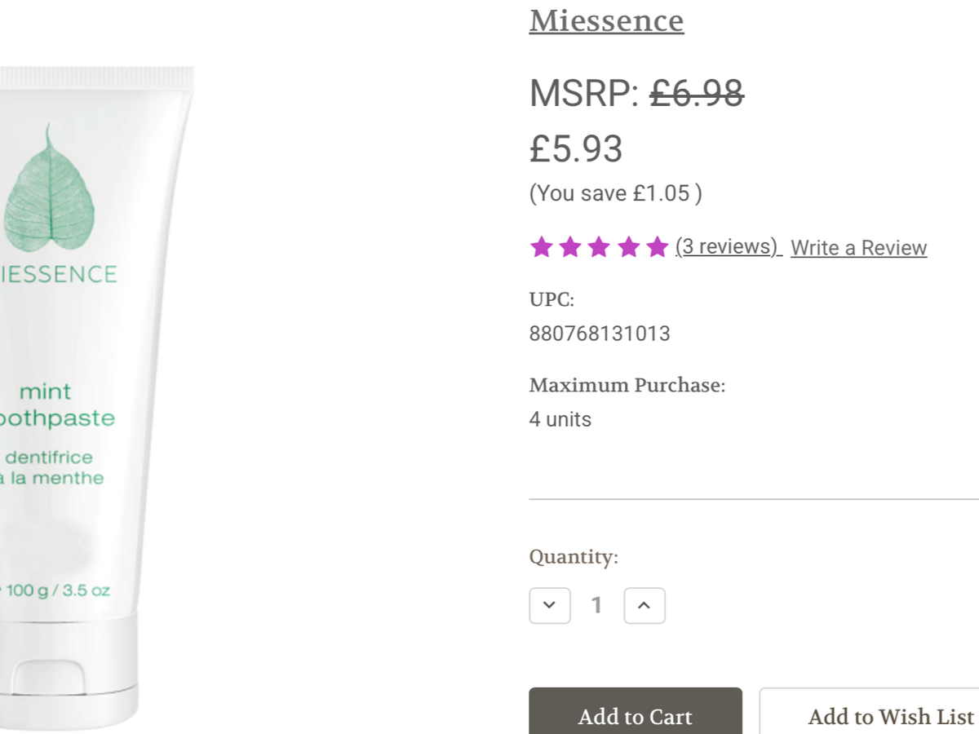Decrease quantity with the down chevron
The width and height of the screenshot is (979, 734).
tap(550, 605)
